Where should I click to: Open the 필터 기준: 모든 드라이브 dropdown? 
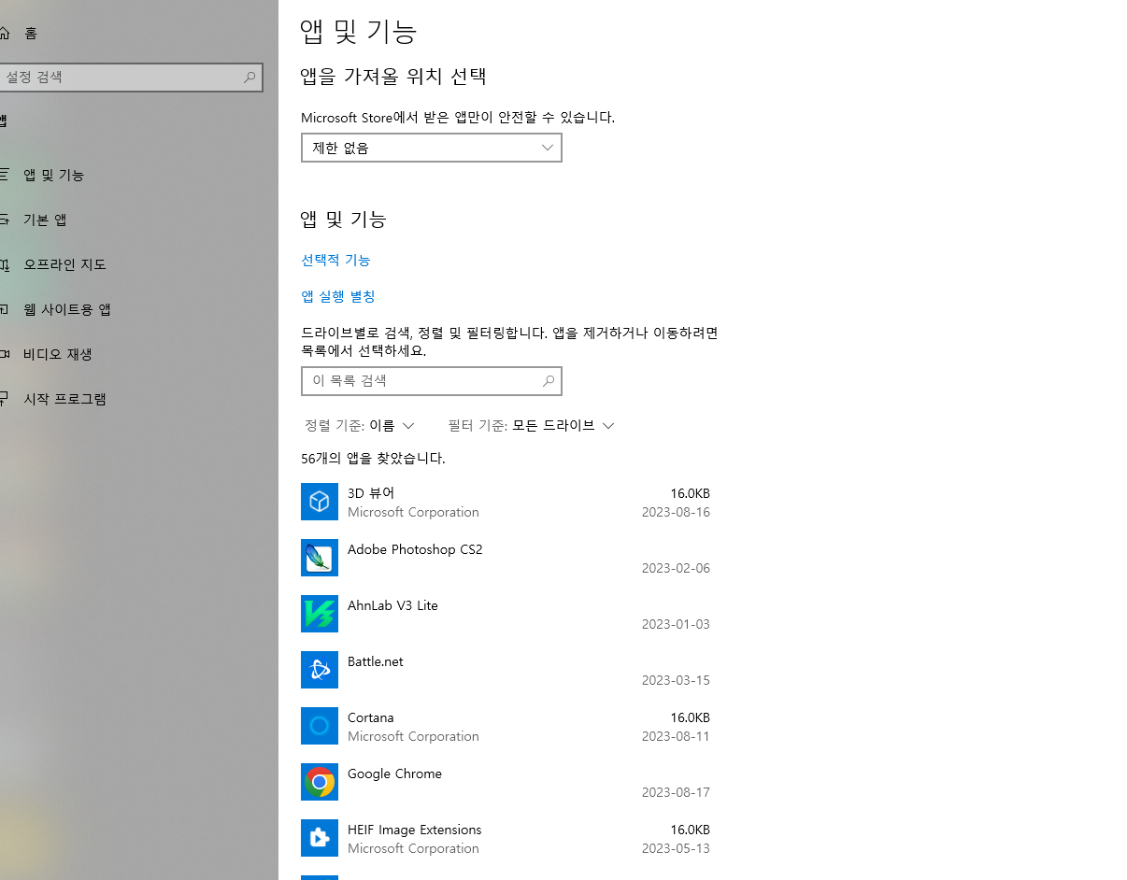531,425
